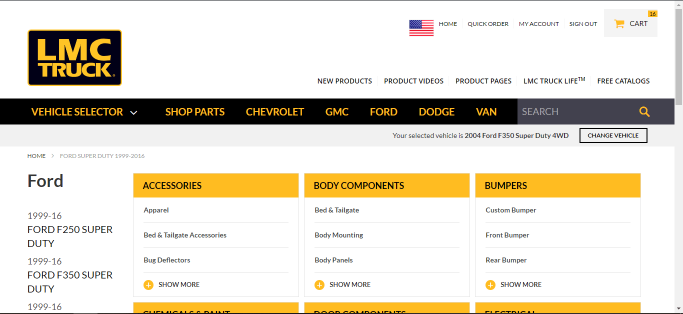This screenshot has height=314, width=683.
Task: Open the shopping cart icon
Action: click(x=619, y=23)
